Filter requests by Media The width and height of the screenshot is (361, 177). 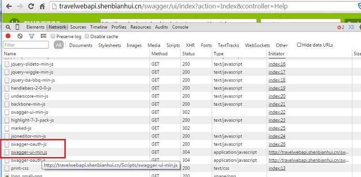[154, 46]
